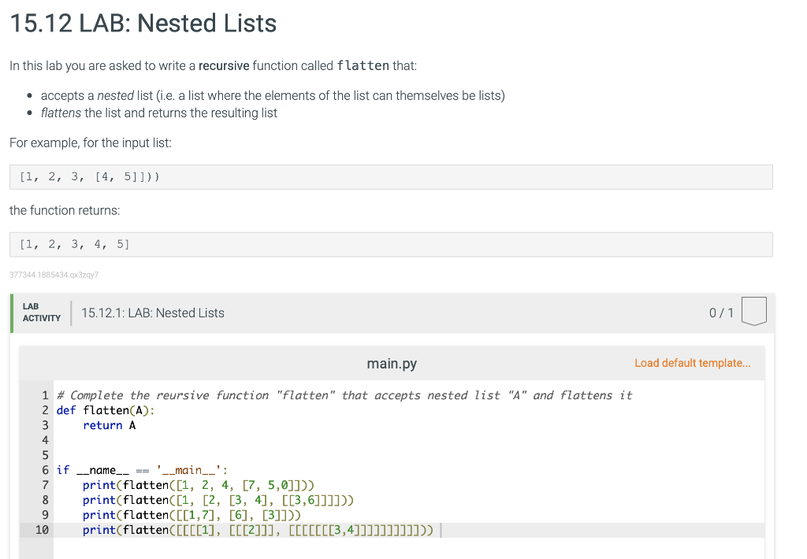Click the flatten keyword in the lab description
The width and height of the screenshot is (807, 559).
click(x=363, y=66)
